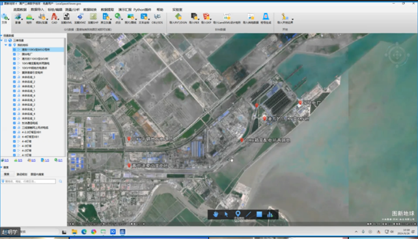Click the search location input field
Screen dimensions: 418x239
[29, 181]
